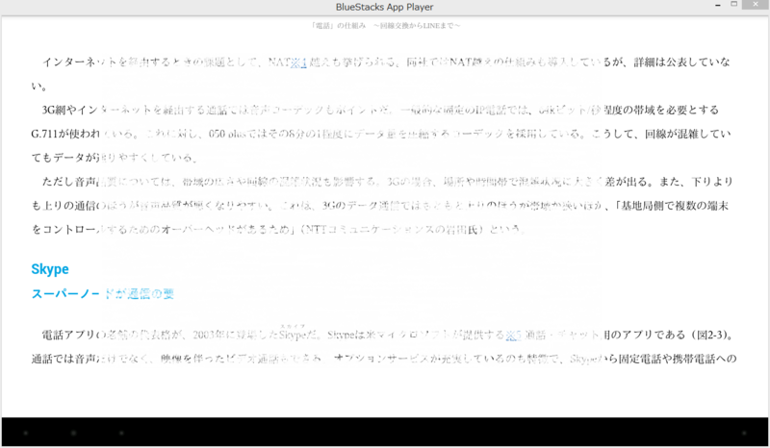Open the ※1 footnote link after NAT
The height and width of the screenshot is (448, 770).
tap(298, 62)
